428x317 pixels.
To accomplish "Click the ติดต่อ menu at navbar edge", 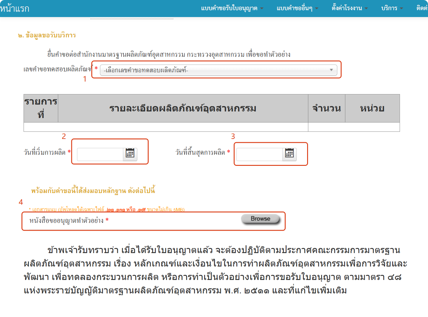I will [422, 8].
